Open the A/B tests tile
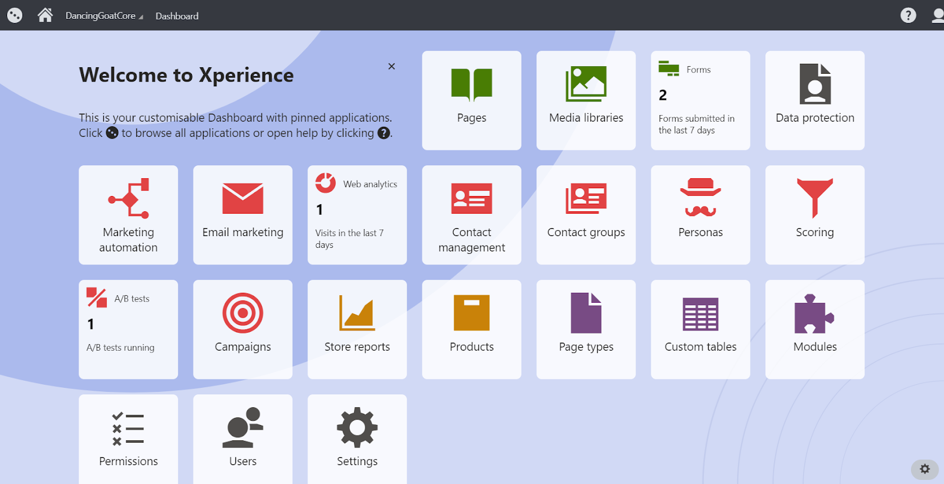944x484 pixels. point(128,329)
